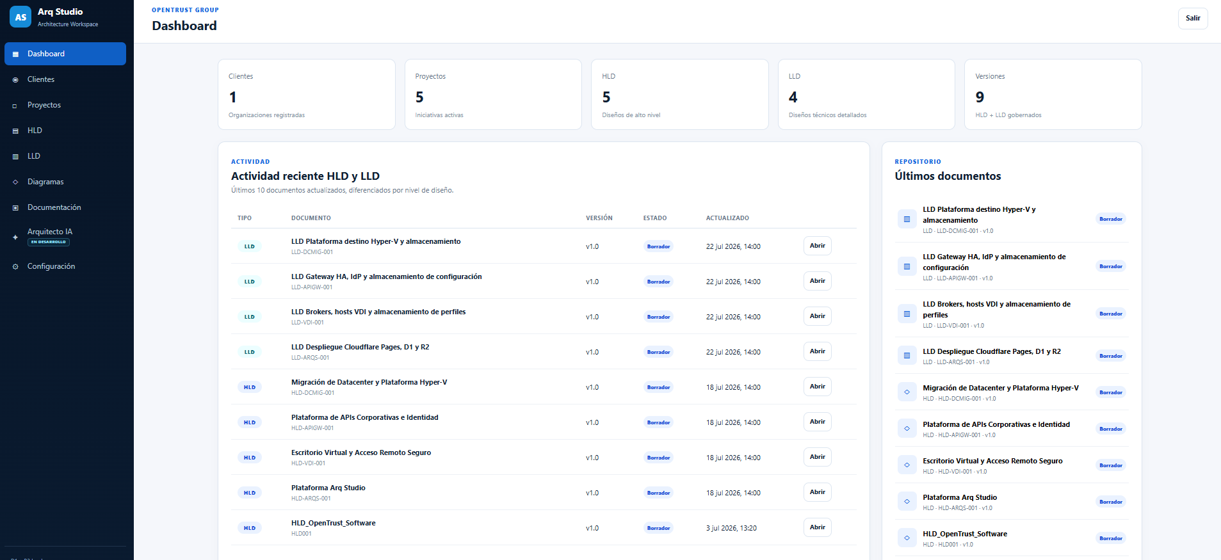
Task: Click diamond icon for HLD_OpenTrust_Software repository item
Action: coord(907,538)
